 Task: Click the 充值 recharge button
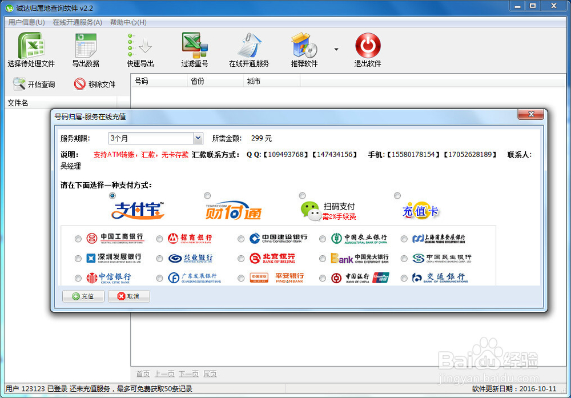click(83, 296)
